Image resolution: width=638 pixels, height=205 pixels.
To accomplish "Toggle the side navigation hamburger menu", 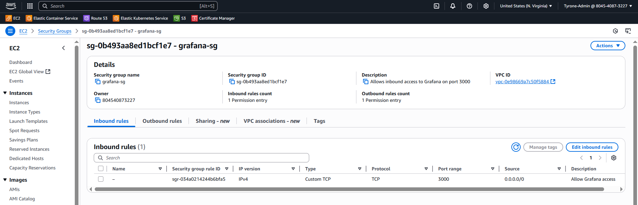I will tap(10, 31).
